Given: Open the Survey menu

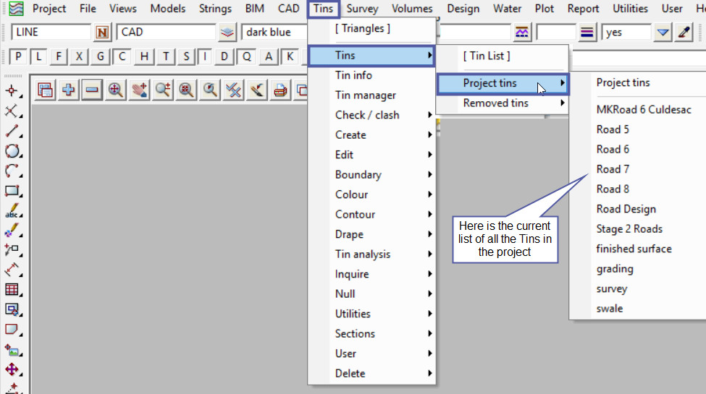Looking at the screenshot, I should click(x=361, y=9).
